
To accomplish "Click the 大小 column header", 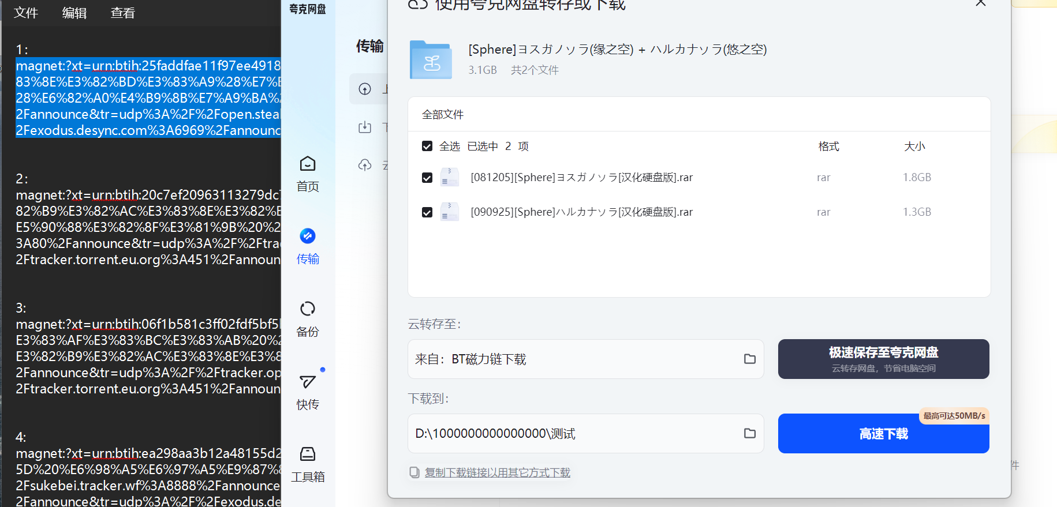I will (914, 146).
